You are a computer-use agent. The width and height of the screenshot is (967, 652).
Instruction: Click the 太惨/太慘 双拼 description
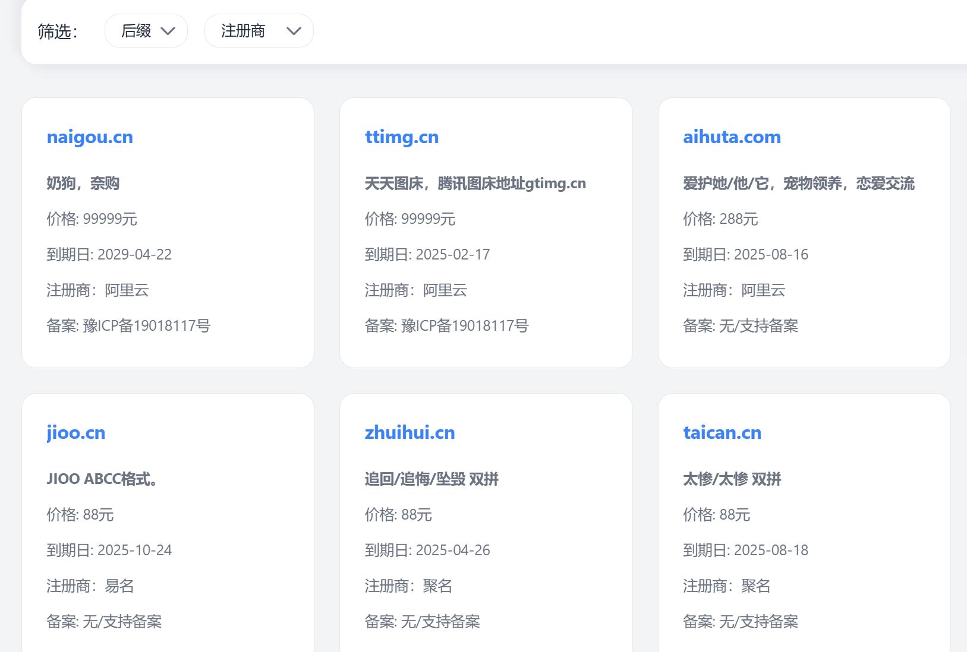(732, 479)
